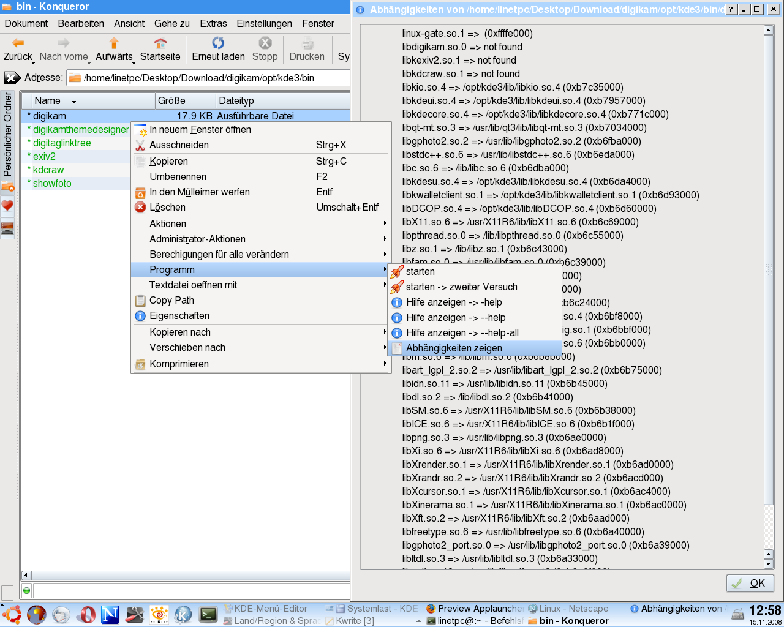Screen dimensions: 784x627
Task: Open the Dokument menu
Action: point(26,24)
